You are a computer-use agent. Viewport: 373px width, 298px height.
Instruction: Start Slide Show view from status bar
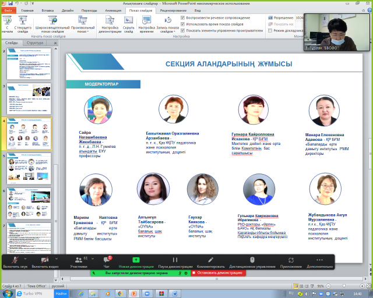(x=312, y=286)
